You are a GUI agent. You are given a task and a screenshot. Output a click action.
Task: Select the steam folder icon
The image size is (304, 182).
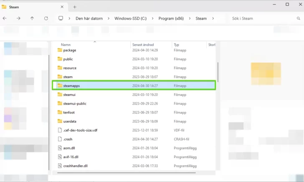(x=60, y=77)
